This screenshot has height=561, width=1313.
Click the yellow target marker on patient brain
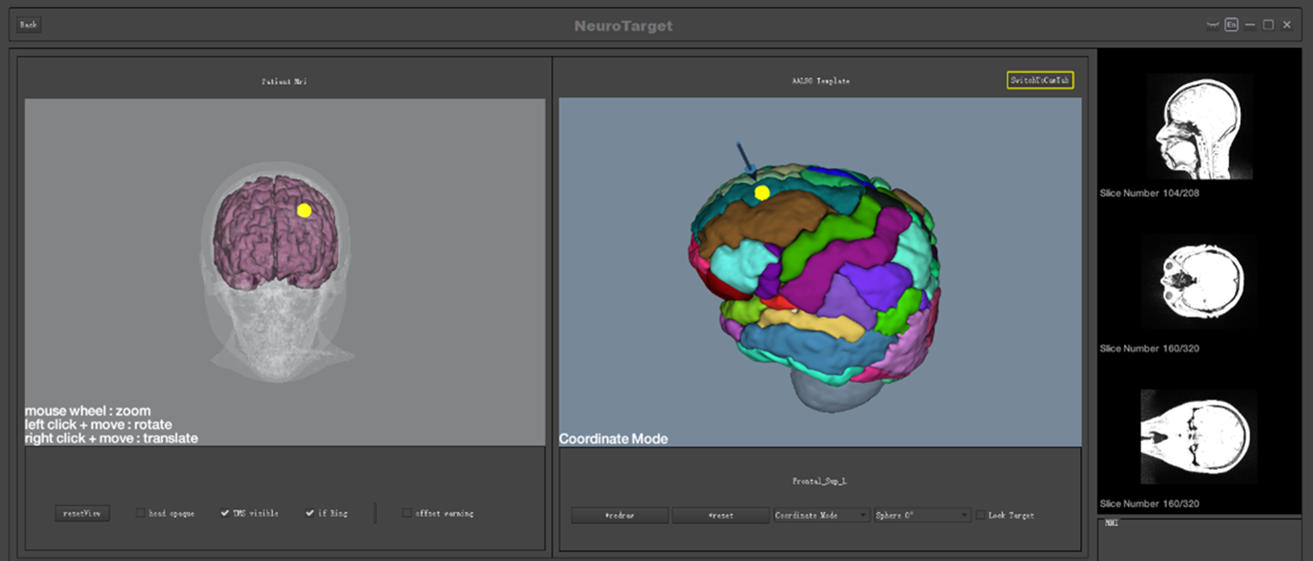pos(303,210)
